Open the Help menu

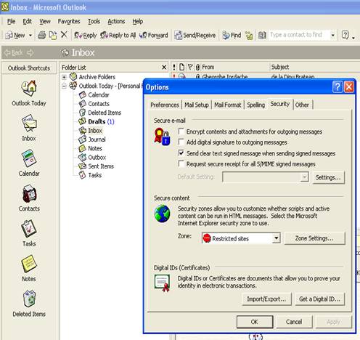pyautogui.click(x=137, y=21)
